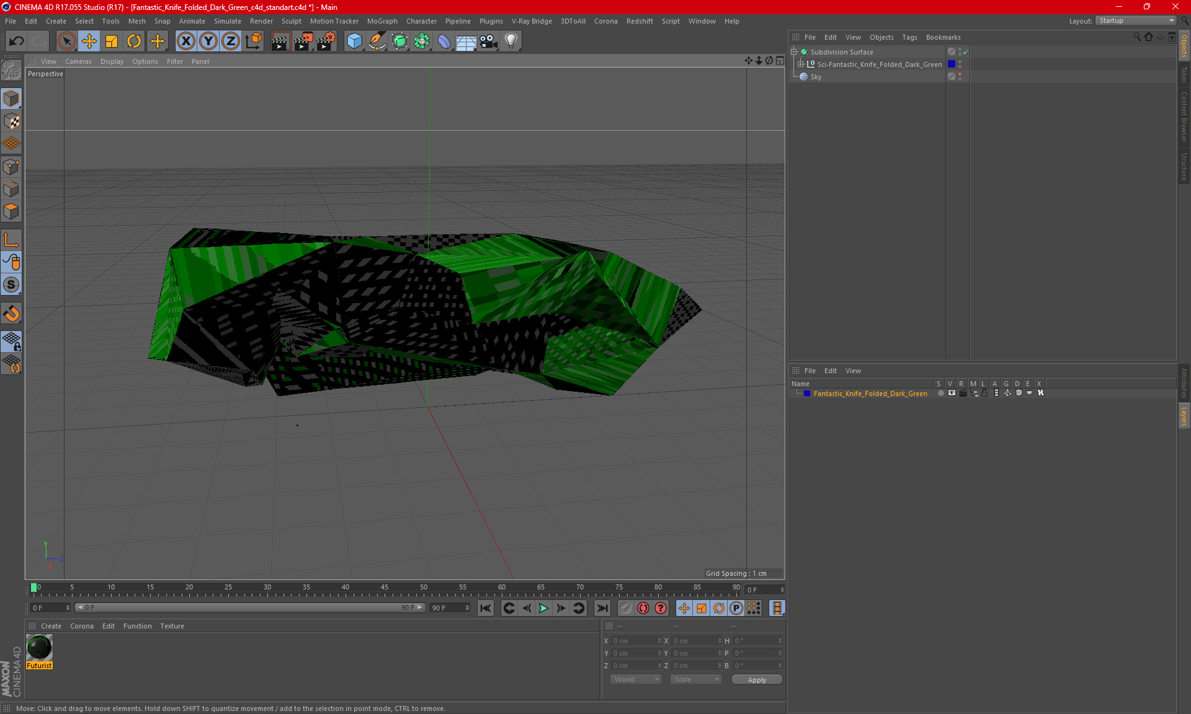
Task: Go to start of animation
Action: [x=486, y=608]
